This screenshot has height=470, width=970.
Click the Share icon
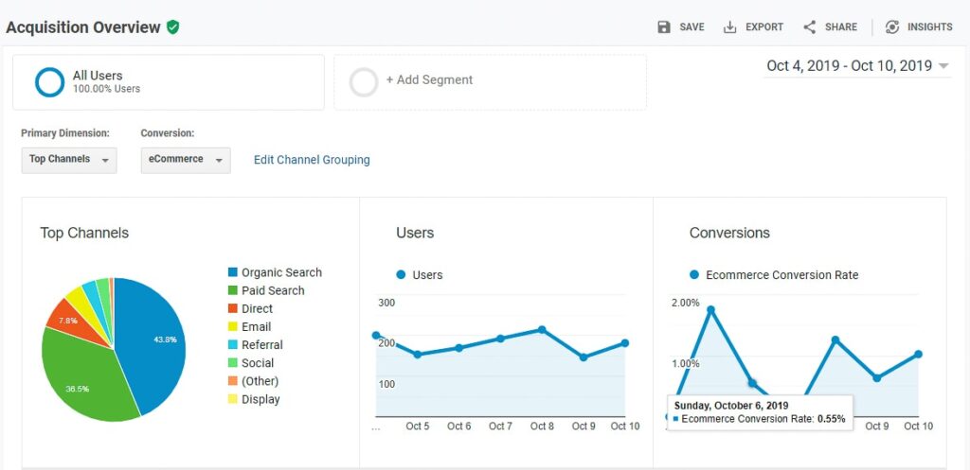coord(810,27)
